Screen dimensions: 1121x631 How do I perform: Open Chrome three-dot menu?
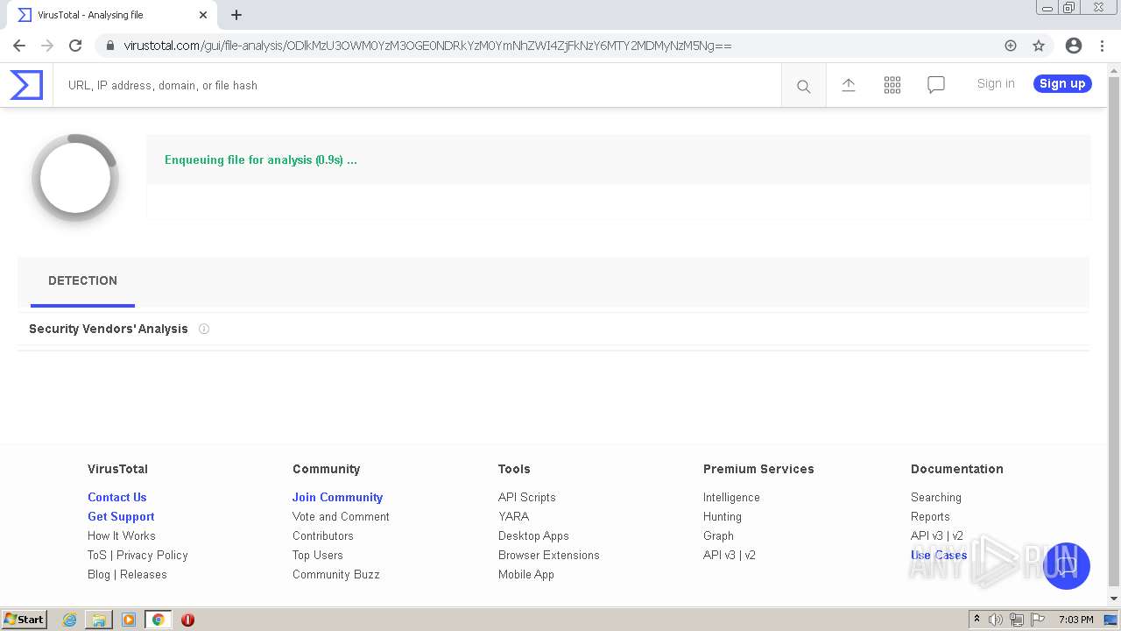click(x=1102, y=46)
